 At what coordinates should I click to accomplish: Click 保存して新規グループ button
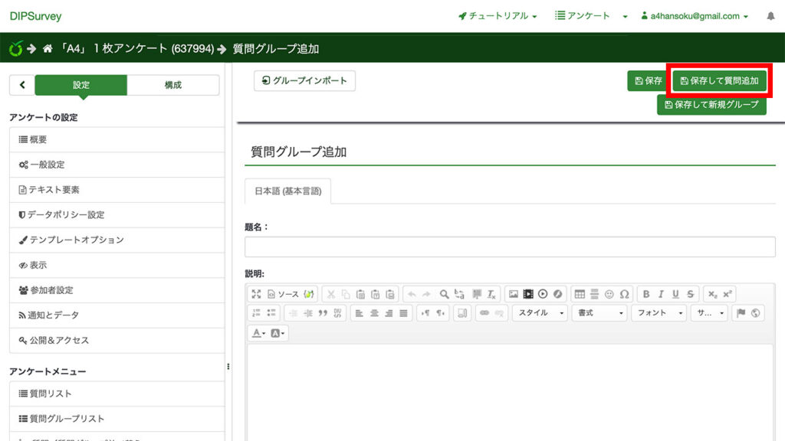click(711, 104)
